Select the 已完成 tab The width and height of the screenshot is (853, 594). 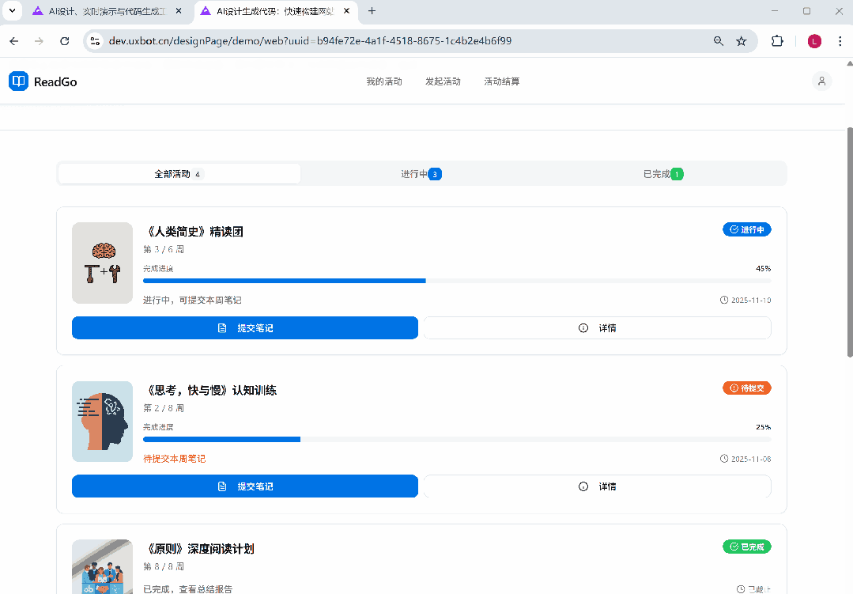point(662,174)
